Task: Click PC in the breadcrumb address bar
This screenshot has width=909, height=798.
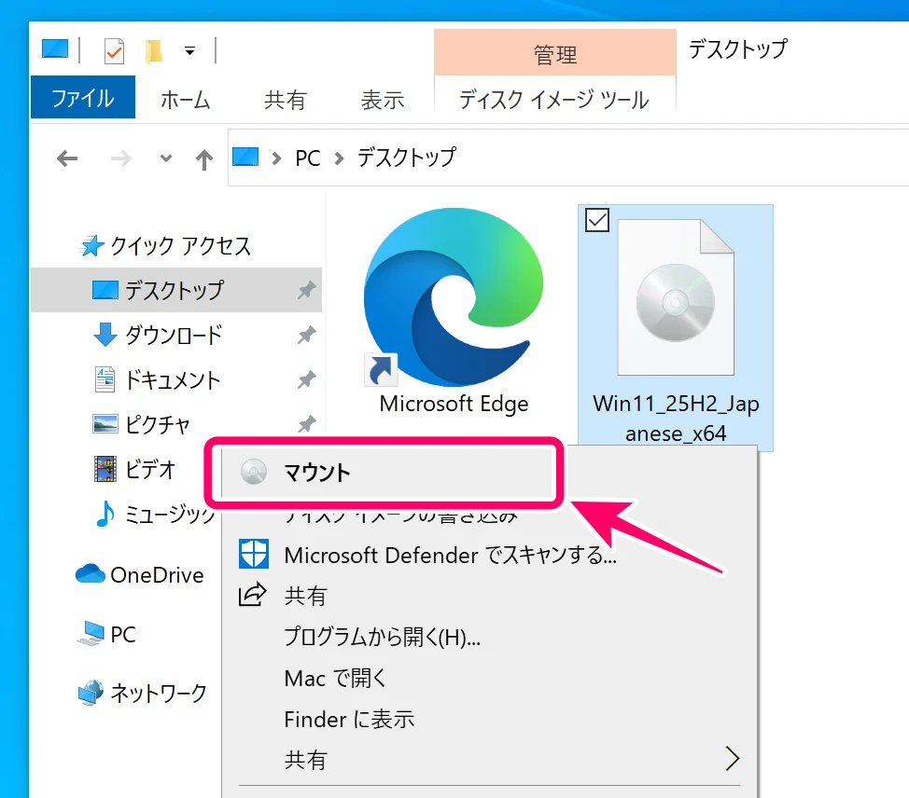Action: (x=308, y=158)
